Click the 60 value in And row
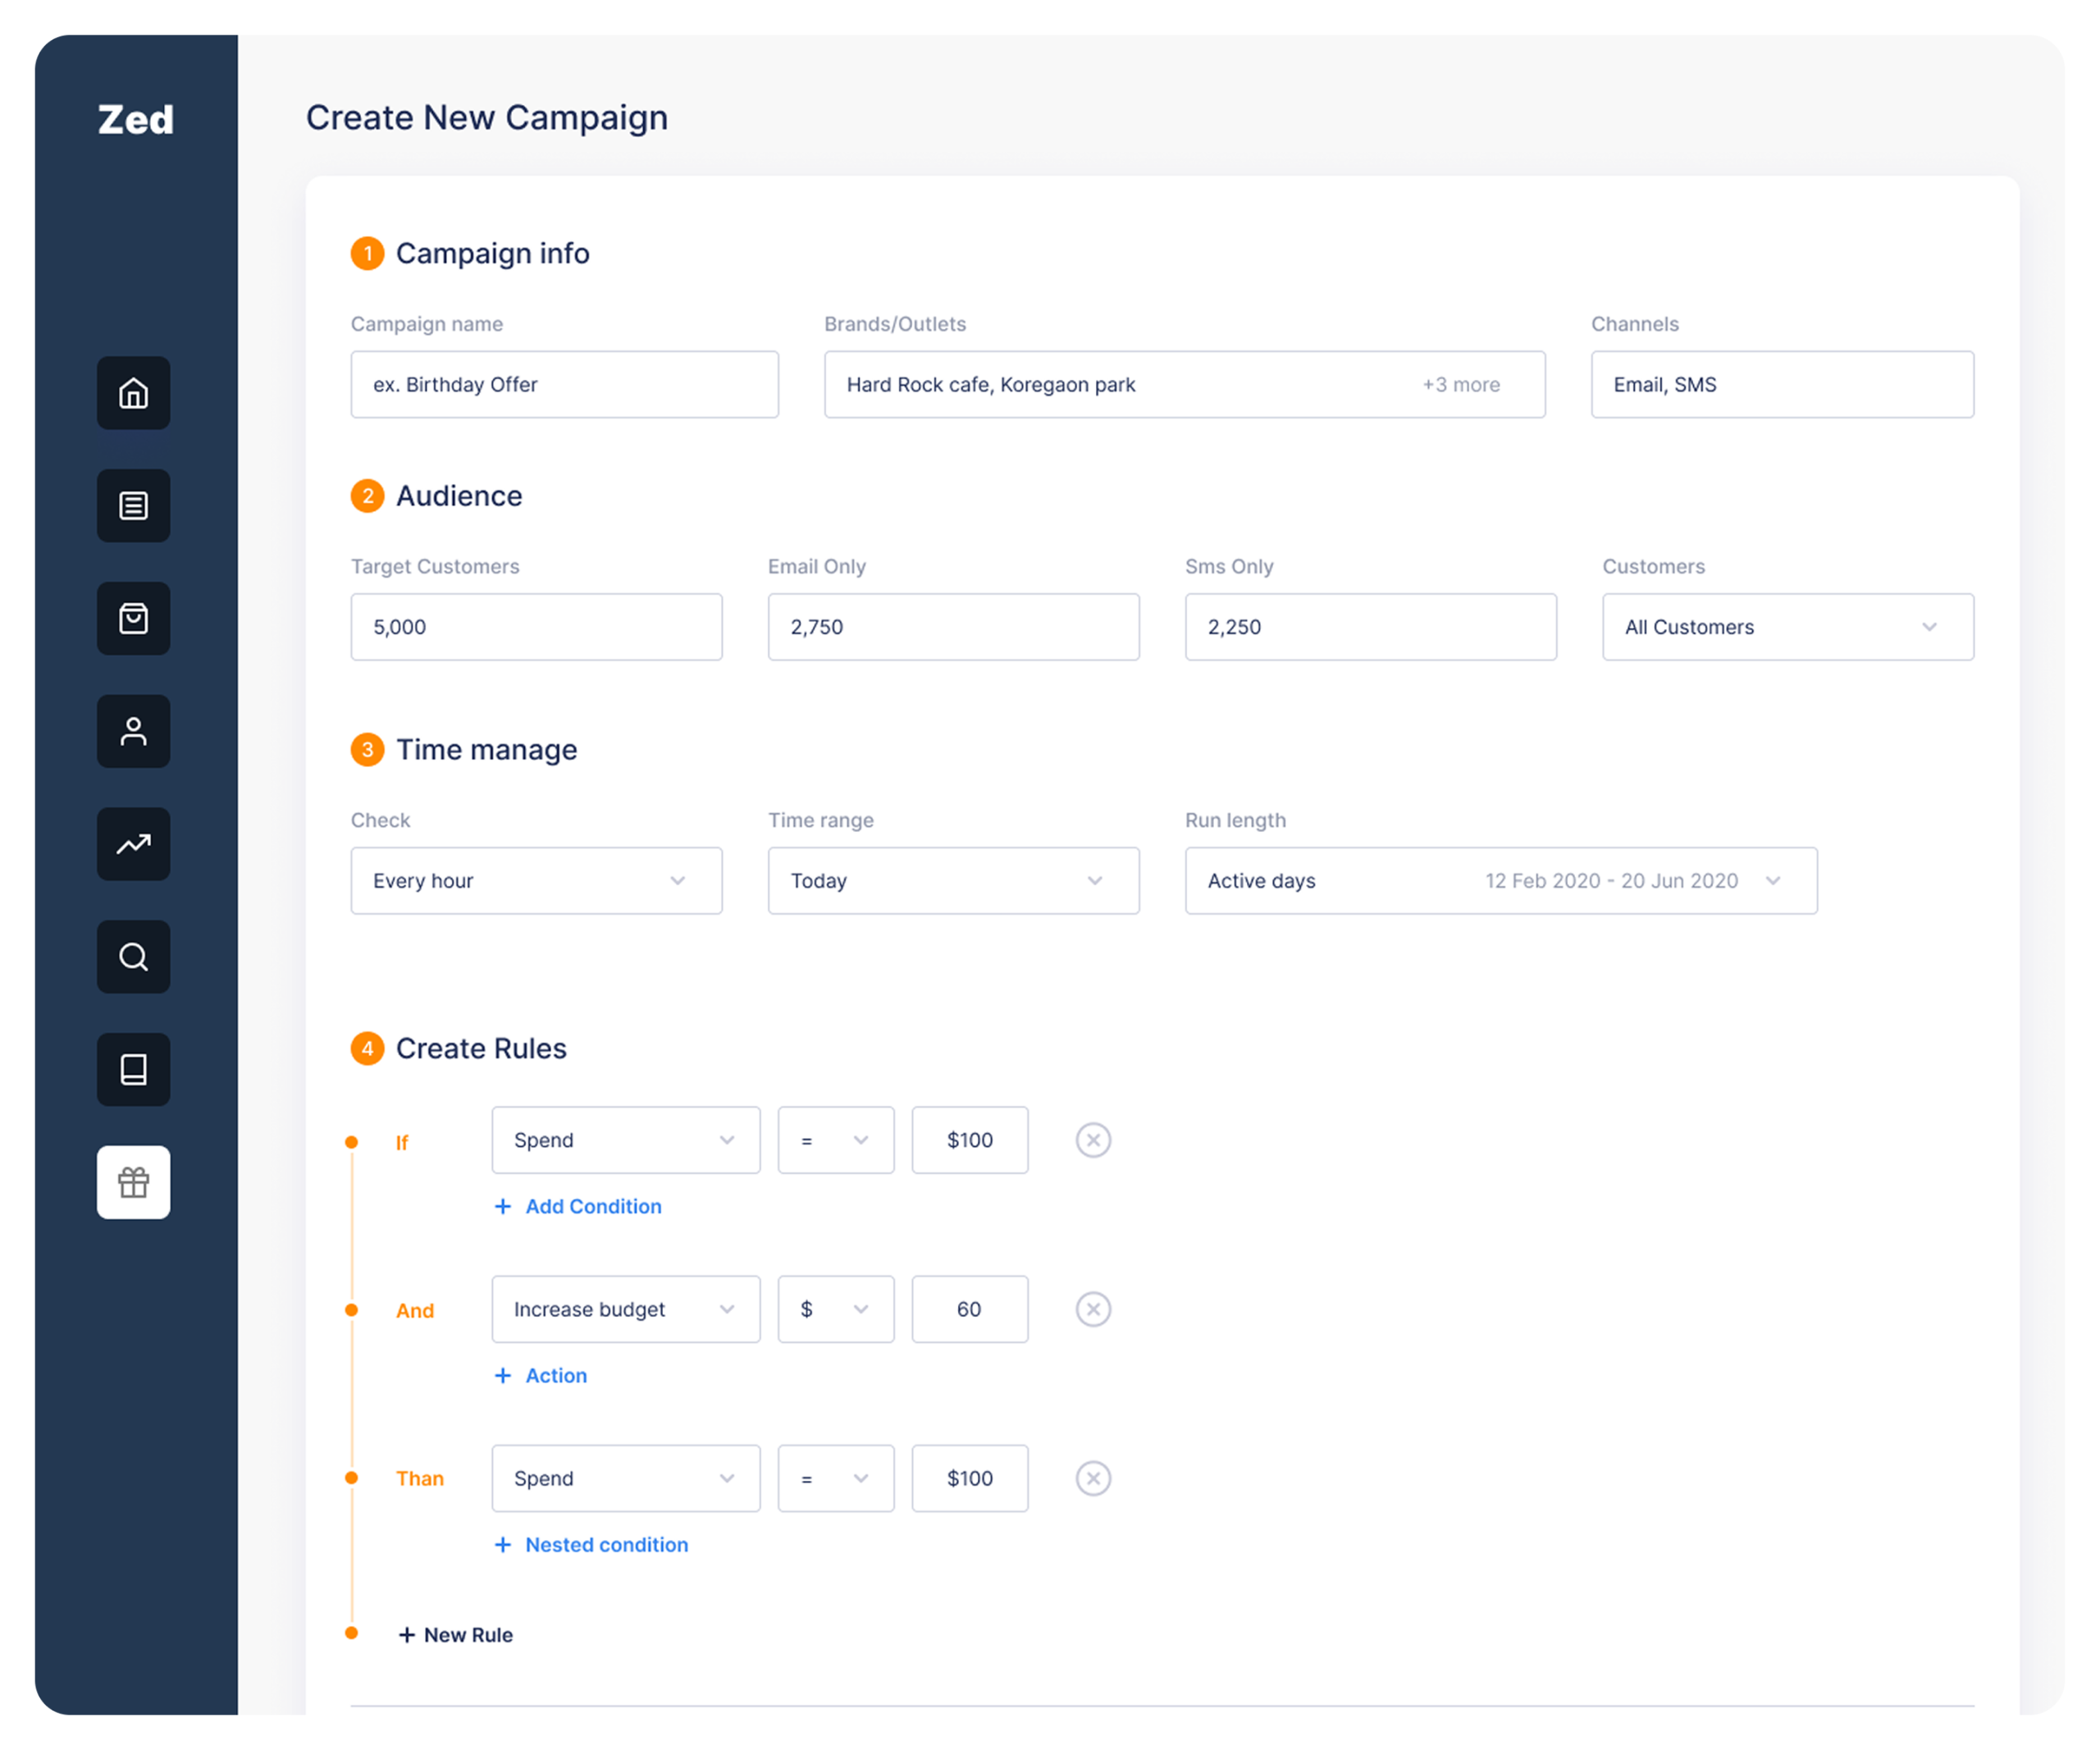The height and width of the screenshot is (1750, 2100). click(970, 1310)
